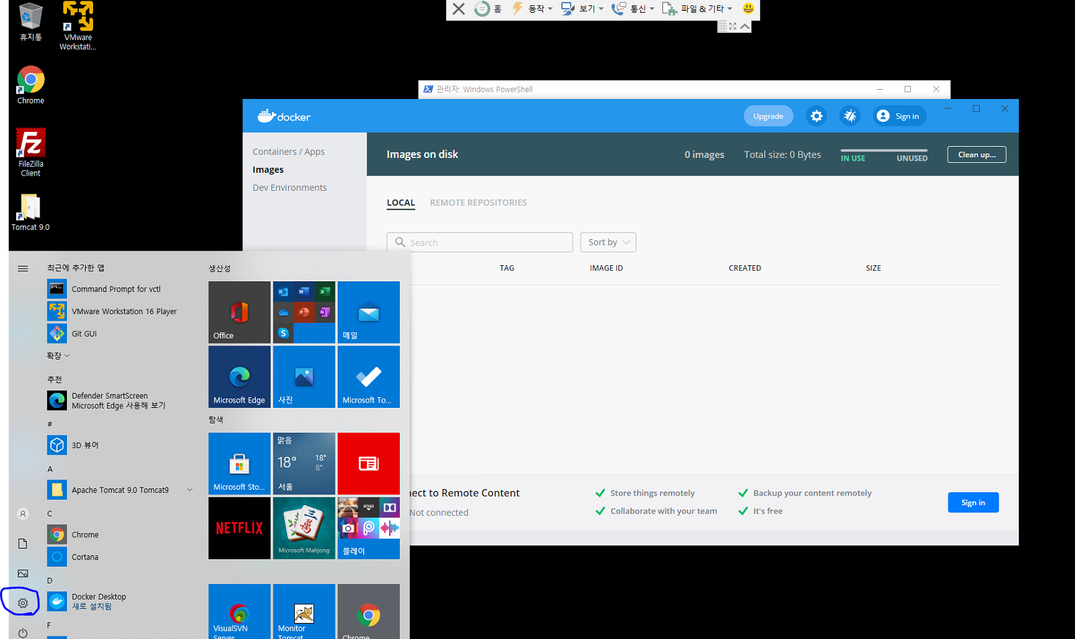Open Pictures icon in Start rail
Screen dimensions: 1075x639
pyautogui.click(x=23, y=573)
